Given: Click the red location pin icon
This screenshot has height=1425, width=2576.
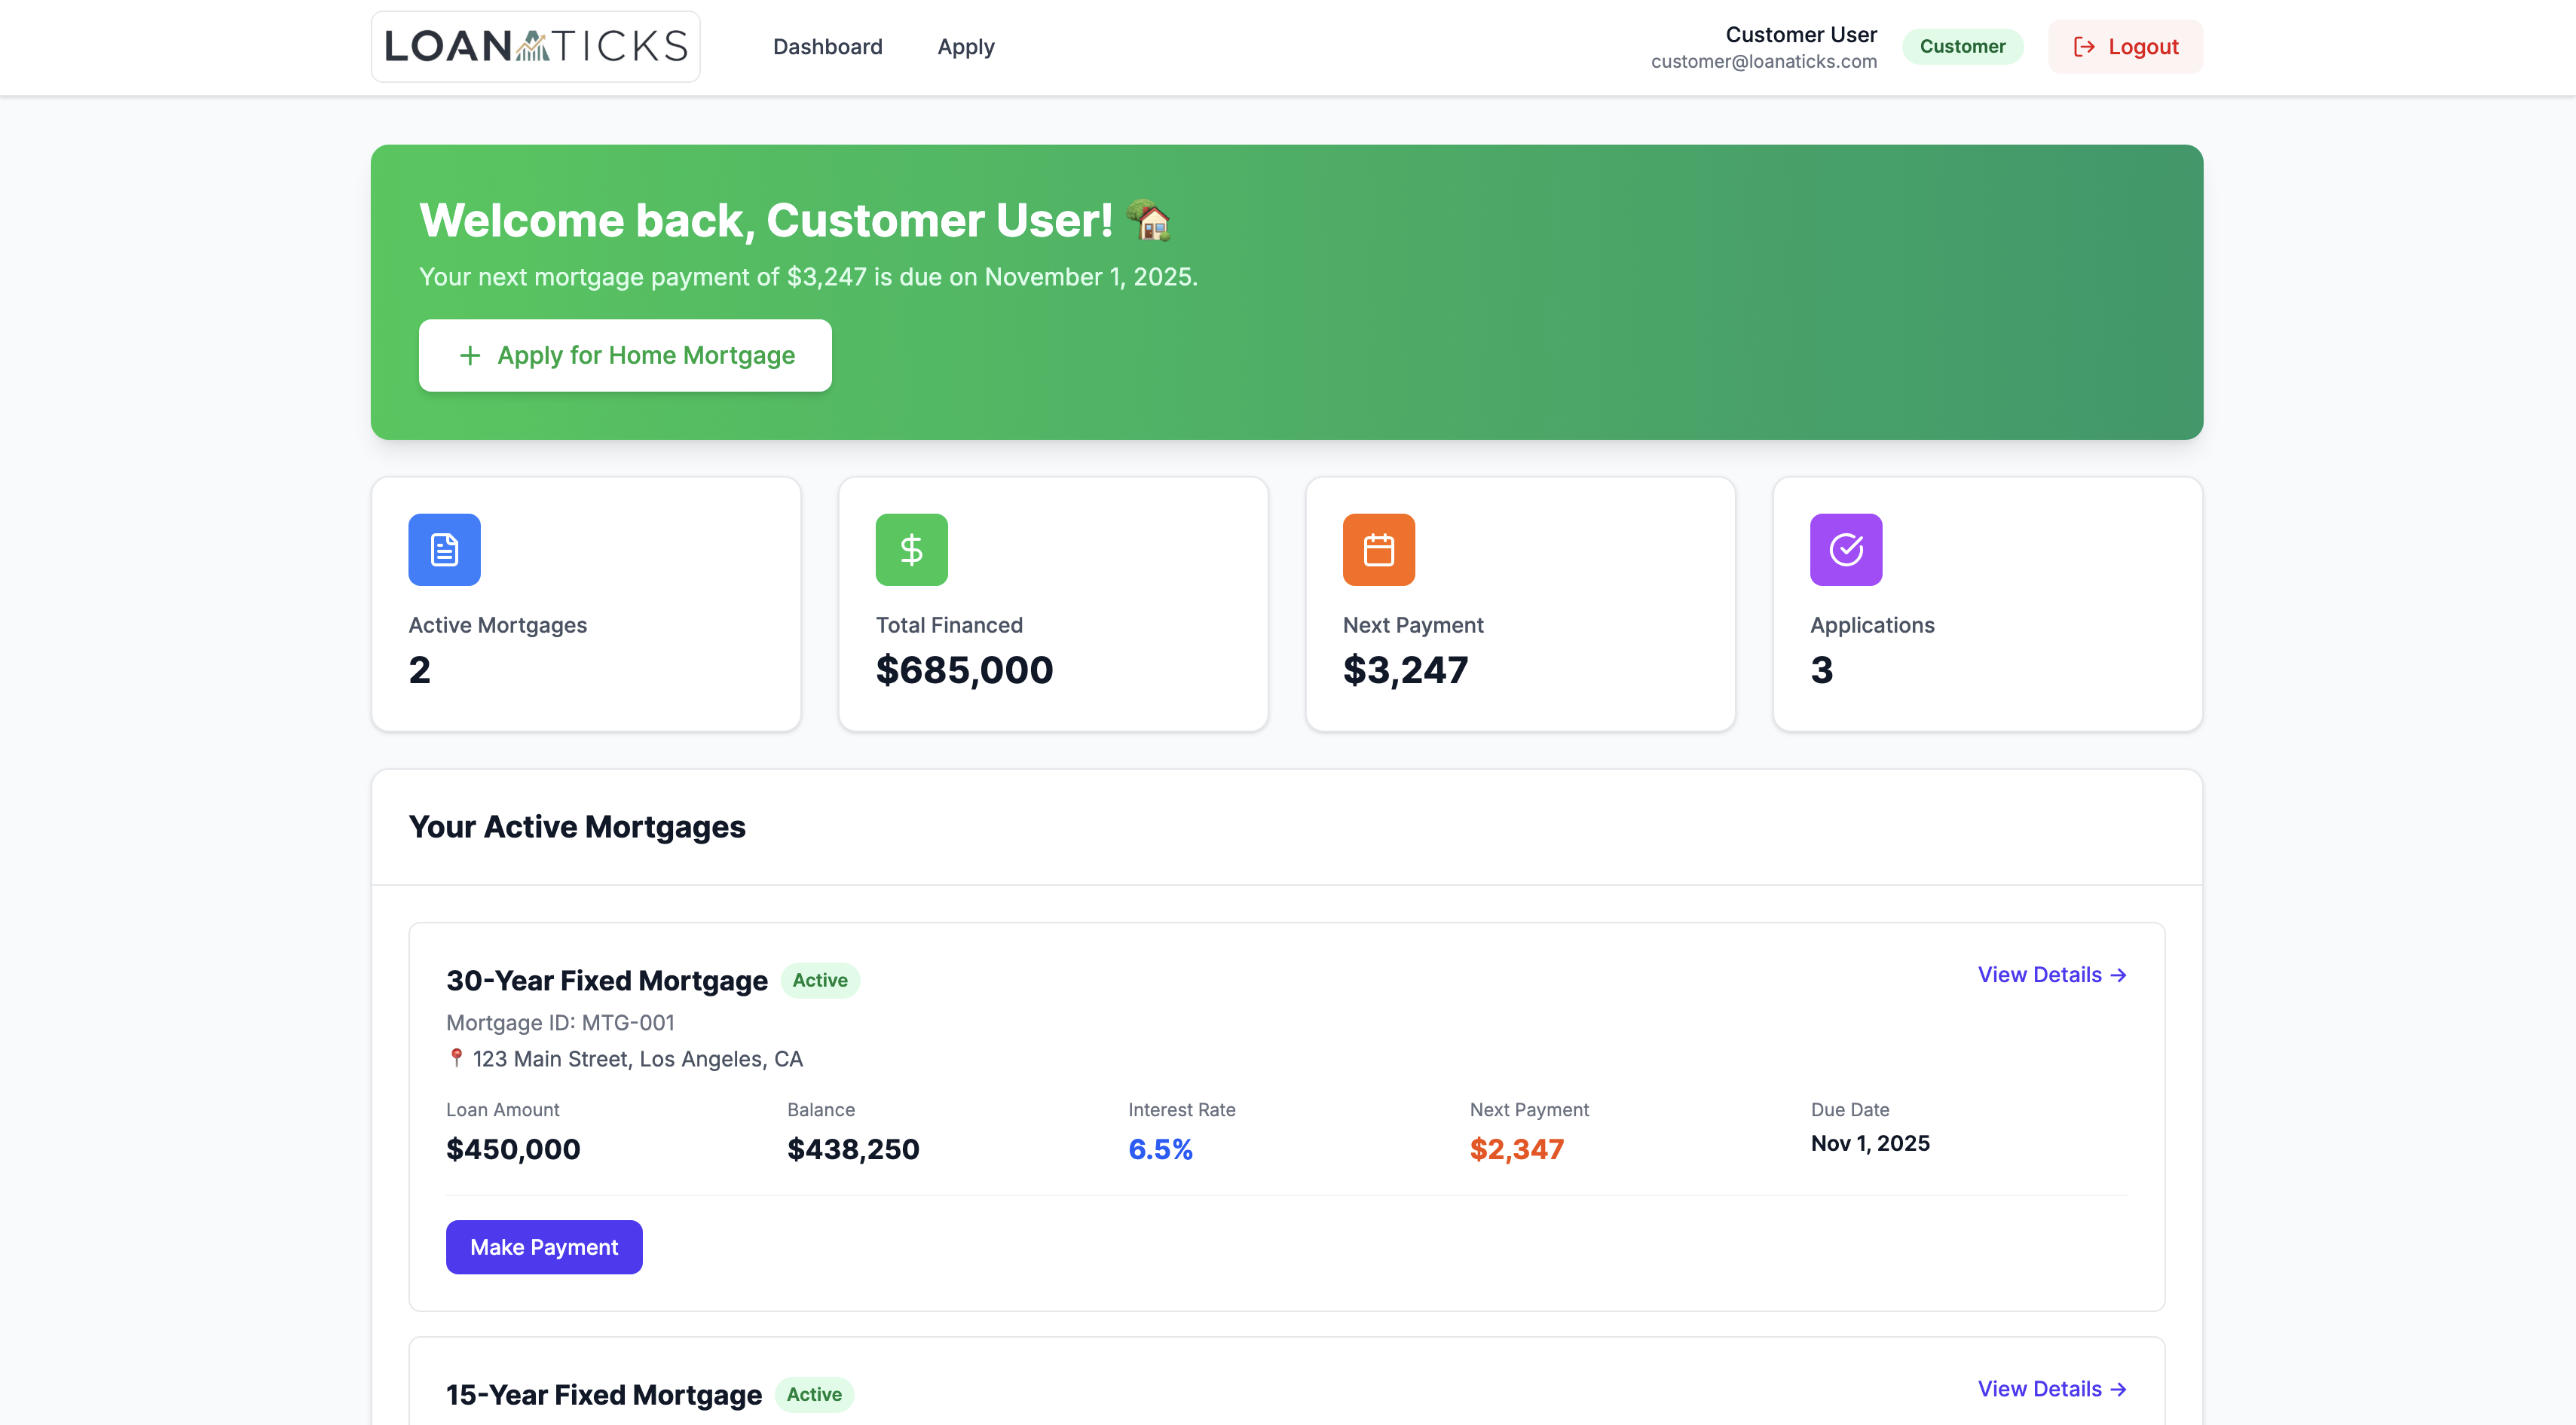Looking at the screenshot, I should [456, 1057].
